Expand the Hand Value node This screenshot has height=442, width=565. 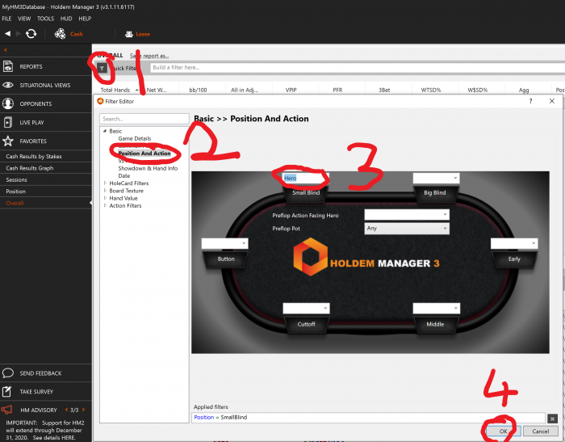click(105, 198)
